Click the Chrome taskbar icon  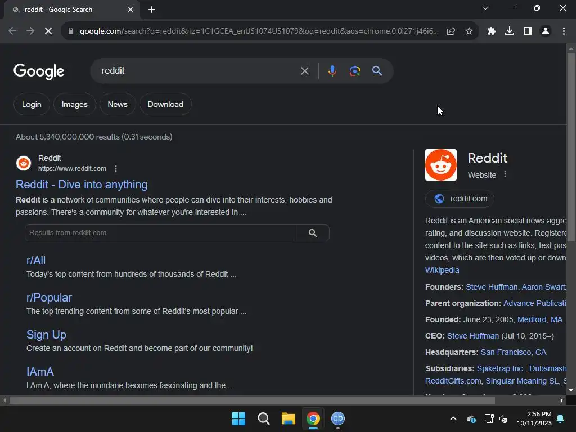[313, 418]
